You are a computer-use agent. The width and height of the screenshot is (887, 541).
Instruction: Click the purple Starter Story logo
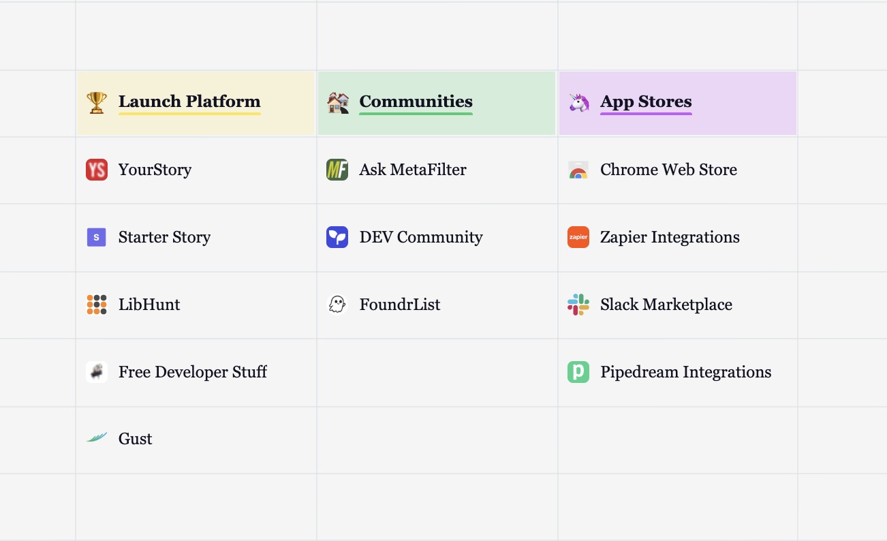(97, 237)
